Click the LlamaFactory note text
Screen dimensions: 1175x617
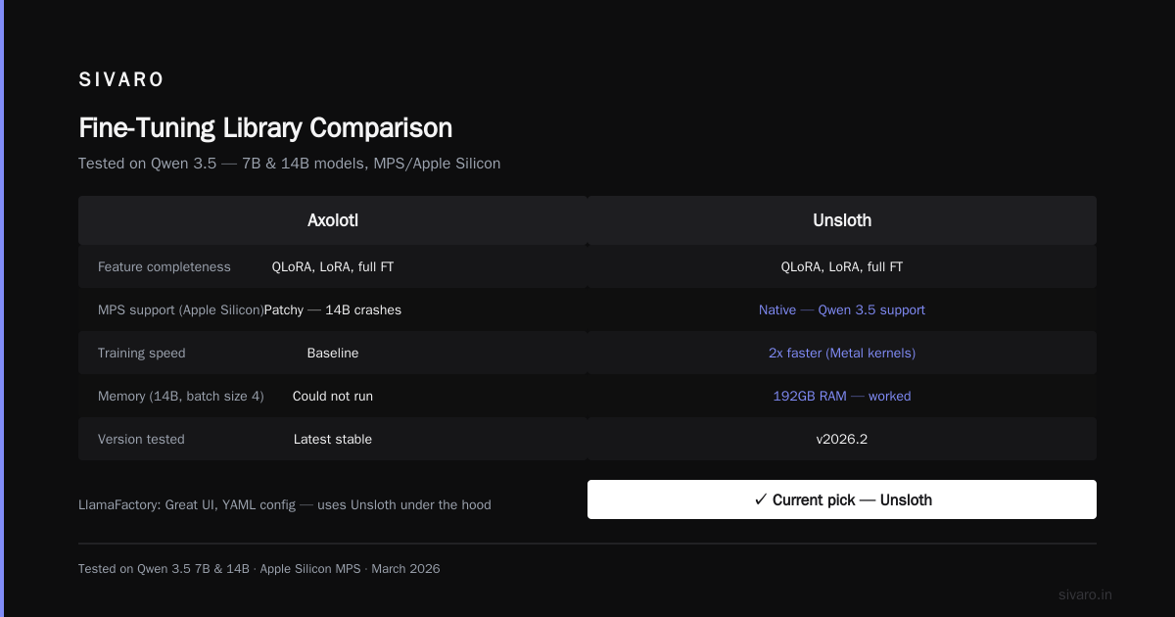(285, 504)
